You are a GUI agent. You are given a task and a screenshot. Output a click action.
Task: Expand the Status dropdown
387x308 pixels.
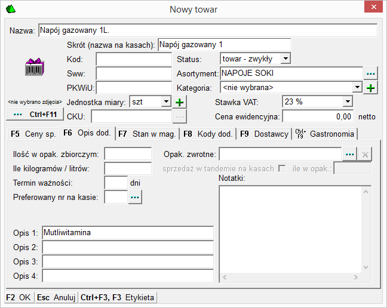[x=285, y=59]
